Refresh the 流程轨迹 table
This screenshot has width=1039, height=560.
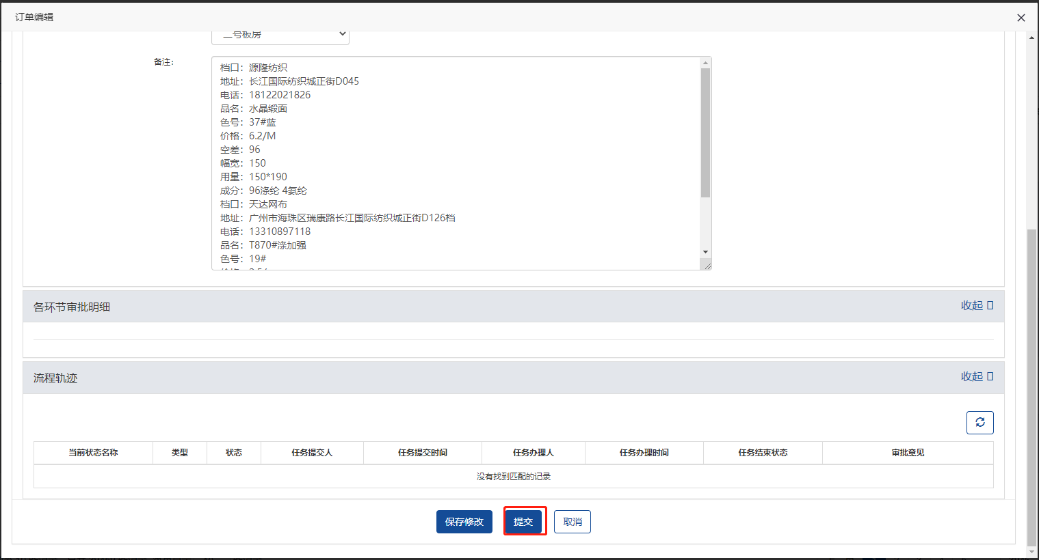point(979,423)
